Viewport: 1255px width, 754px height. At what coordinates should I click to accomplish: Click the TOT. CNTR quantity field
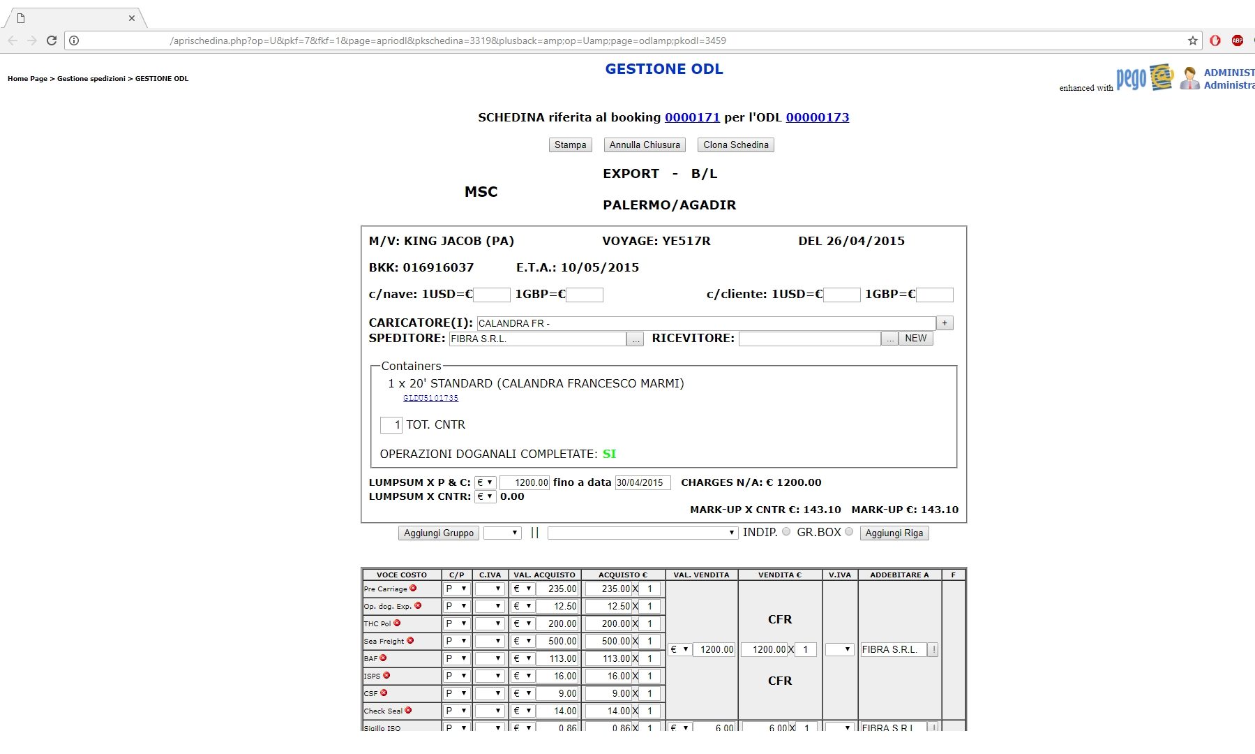pos(391,424)
